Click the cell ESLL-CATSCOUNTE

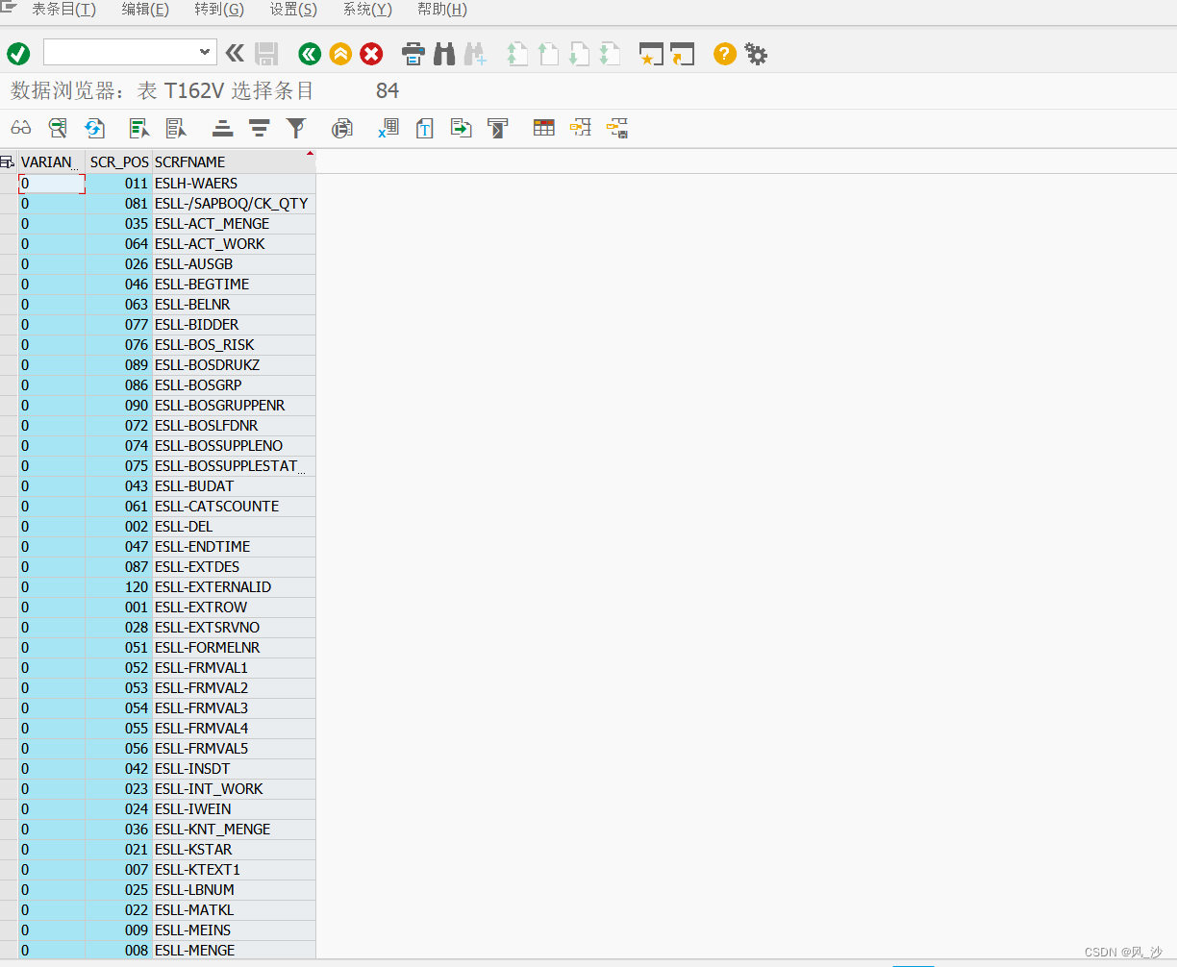click(234, 506)
